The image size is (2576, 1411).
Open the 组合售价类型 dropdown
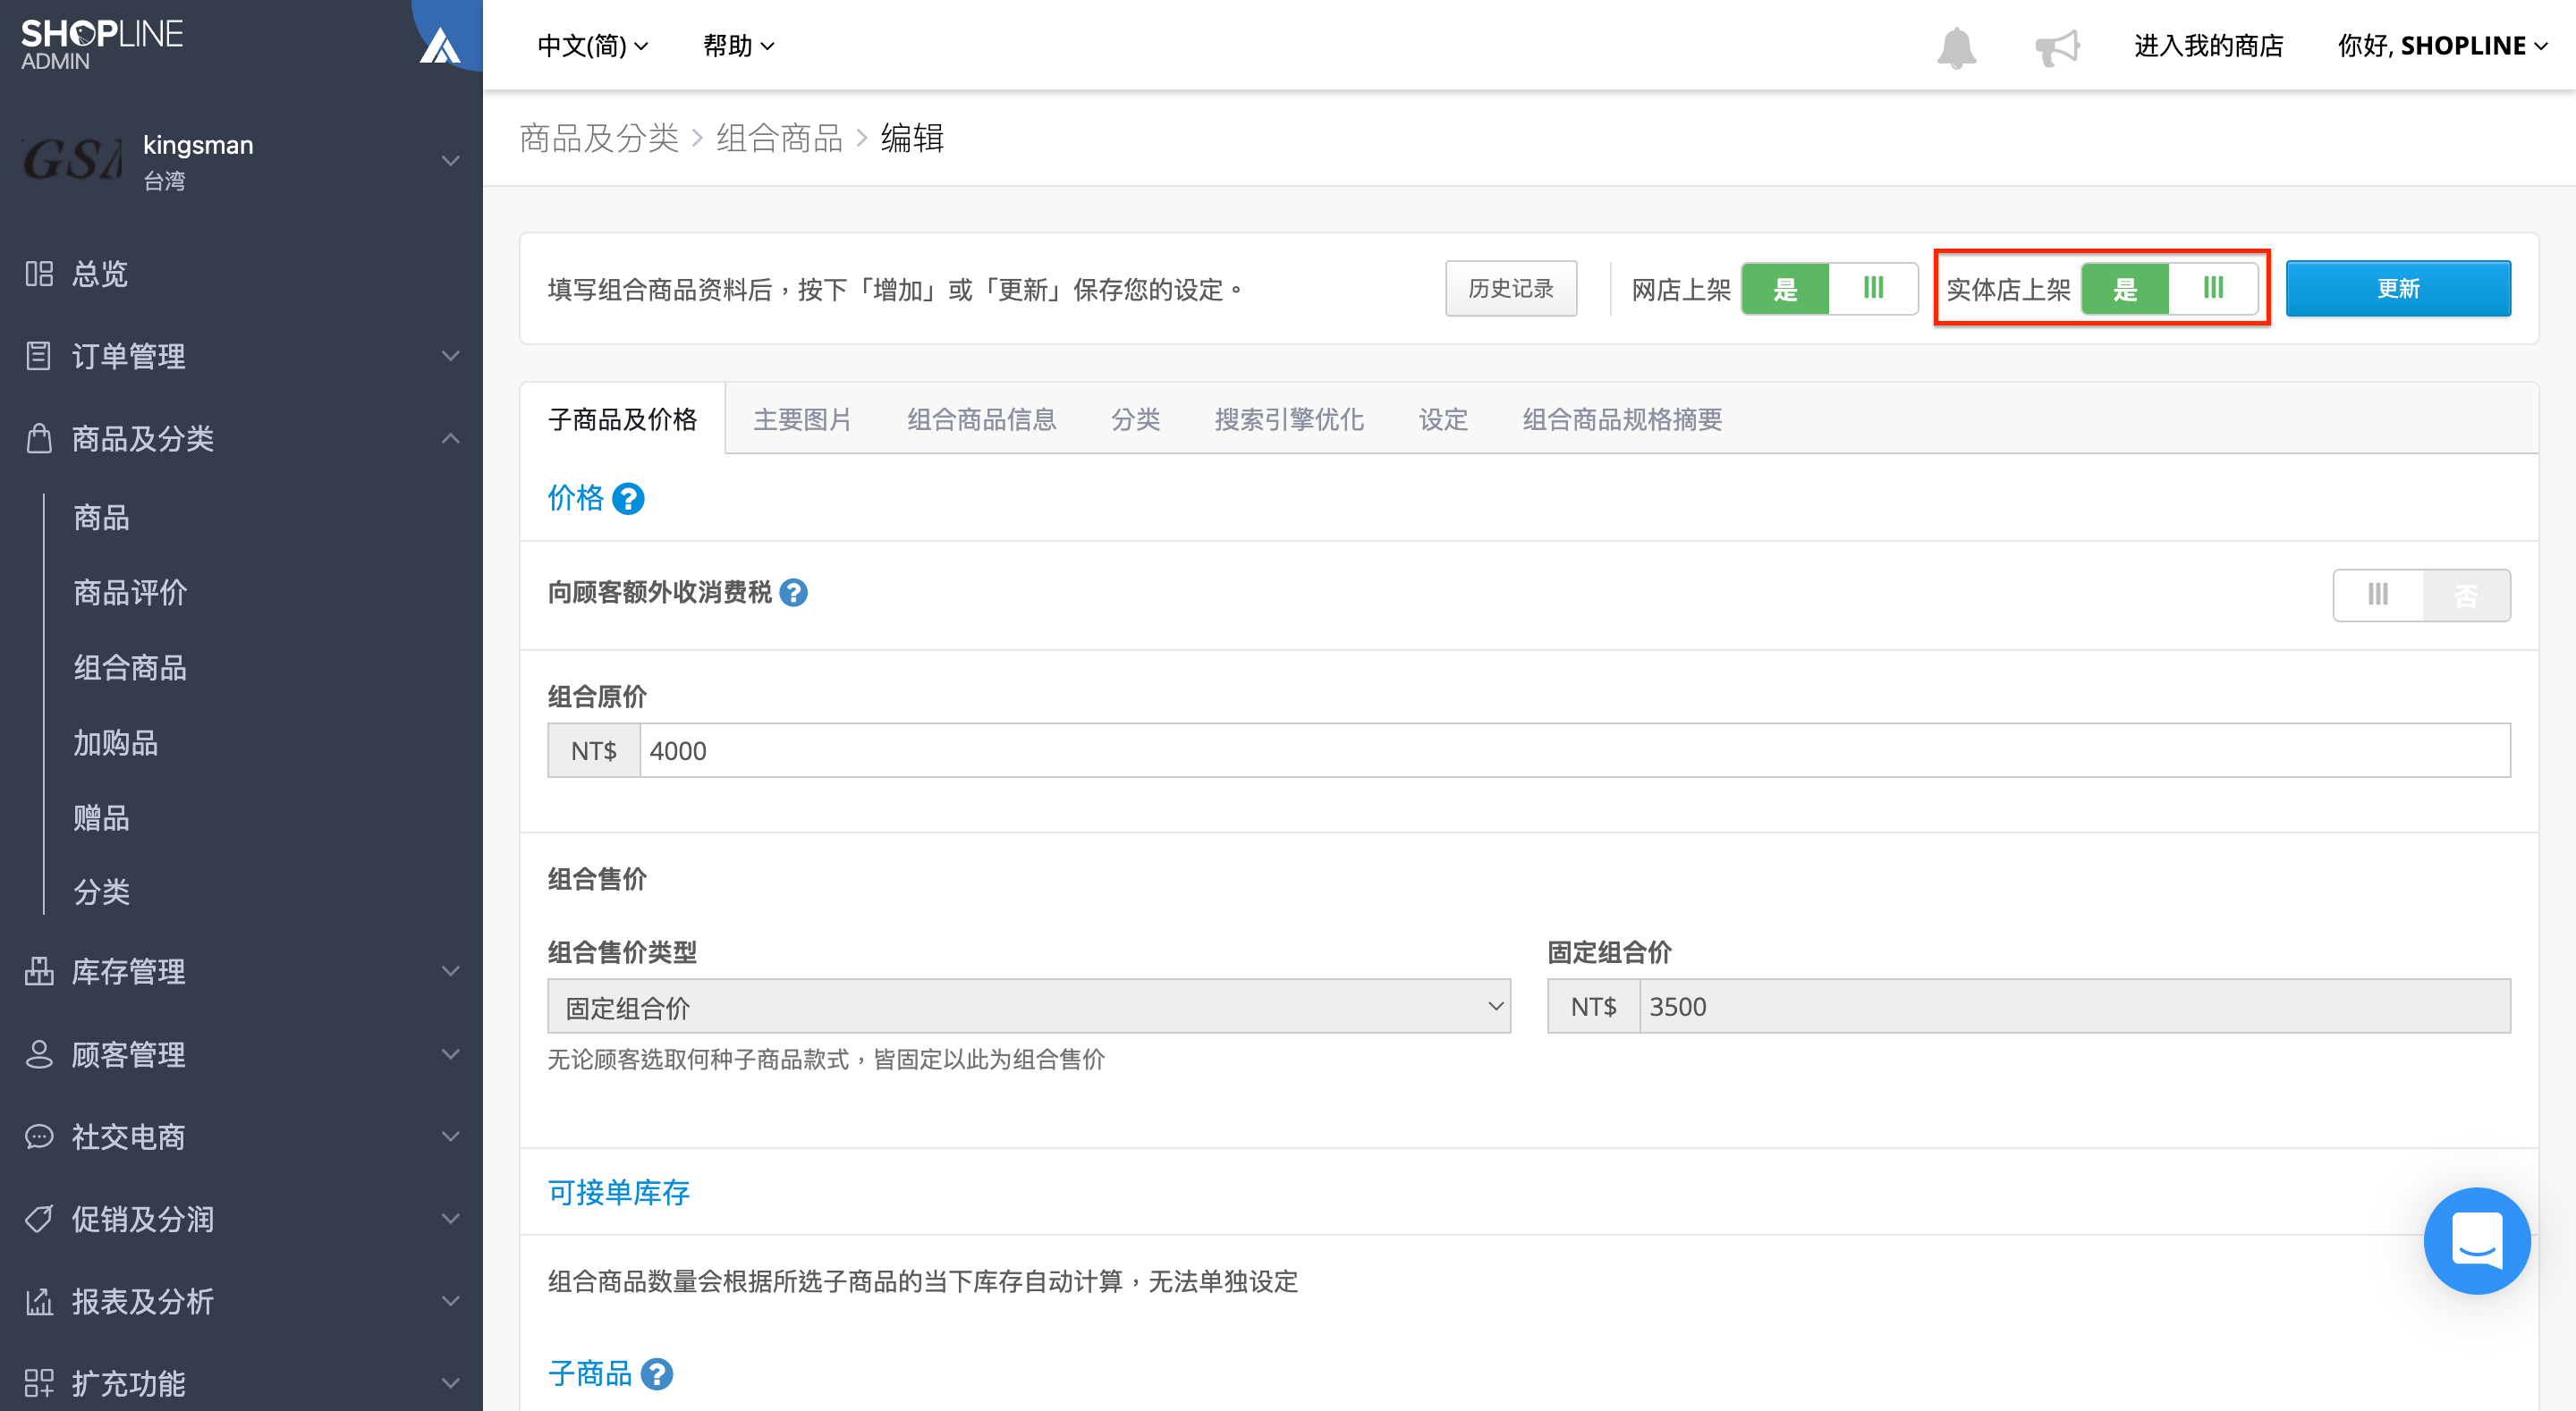(x=1029, y=1006)
